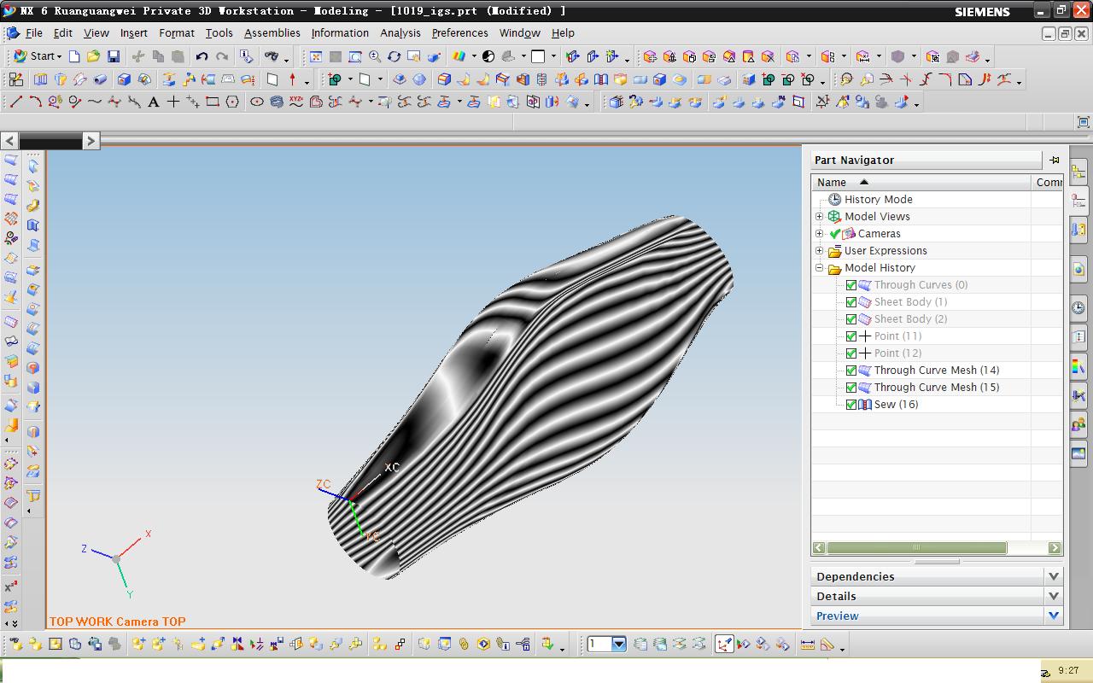Click the Save icon in the toolbar
Viewport: 1093px width, 683px height.
pyautogui.click(x=113, y=56)
